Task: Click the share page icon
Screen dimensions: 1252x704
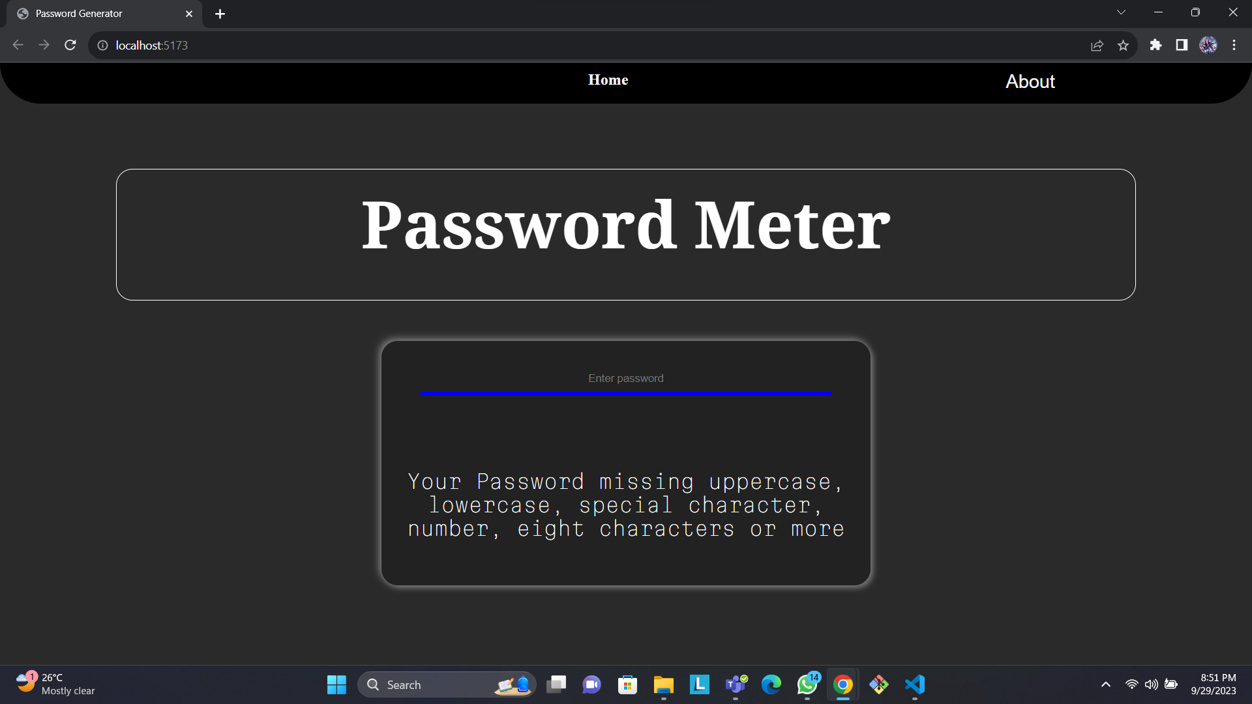Action: (1097, 45)
